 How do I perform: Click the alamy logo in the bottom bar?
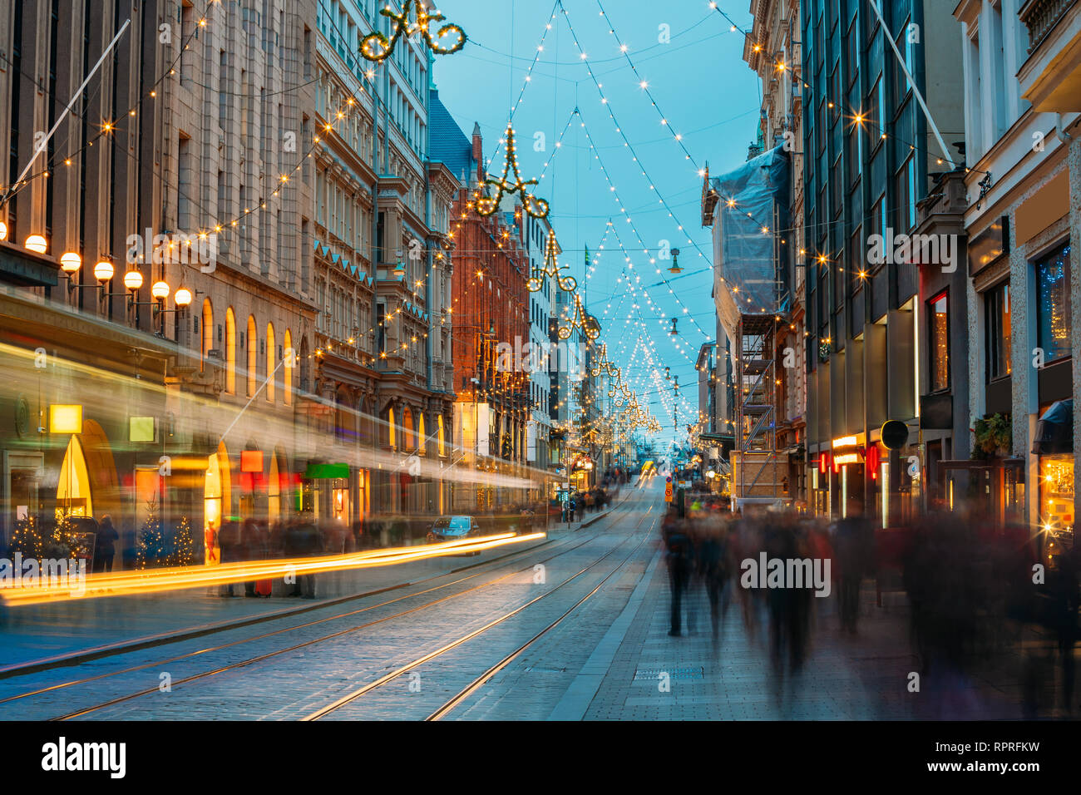tap(84, 758)
